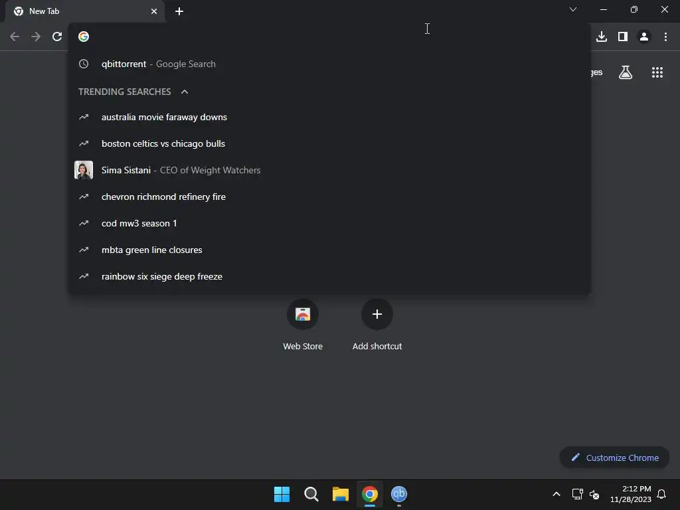The width and height of the screenshot is (680, 510).
Task: Open the clock showing 2:12 PM
Action: pos(631,494)
